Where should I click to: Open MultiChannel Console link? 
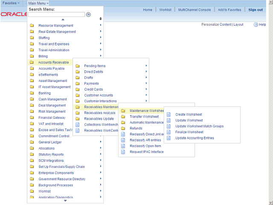point(195,10)
